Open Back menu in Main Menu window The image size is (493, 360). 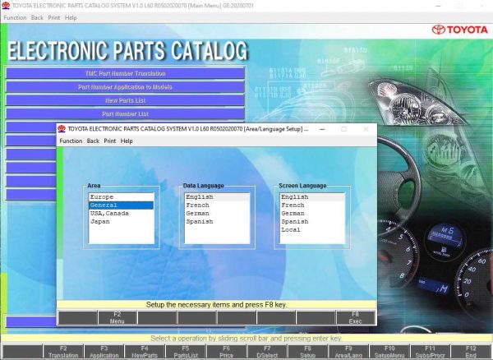point(37,18)
